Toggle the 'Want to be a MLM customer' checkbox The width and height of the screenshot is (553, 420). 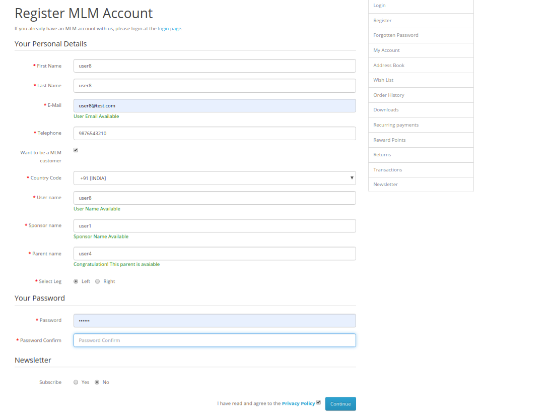[76, 150]
